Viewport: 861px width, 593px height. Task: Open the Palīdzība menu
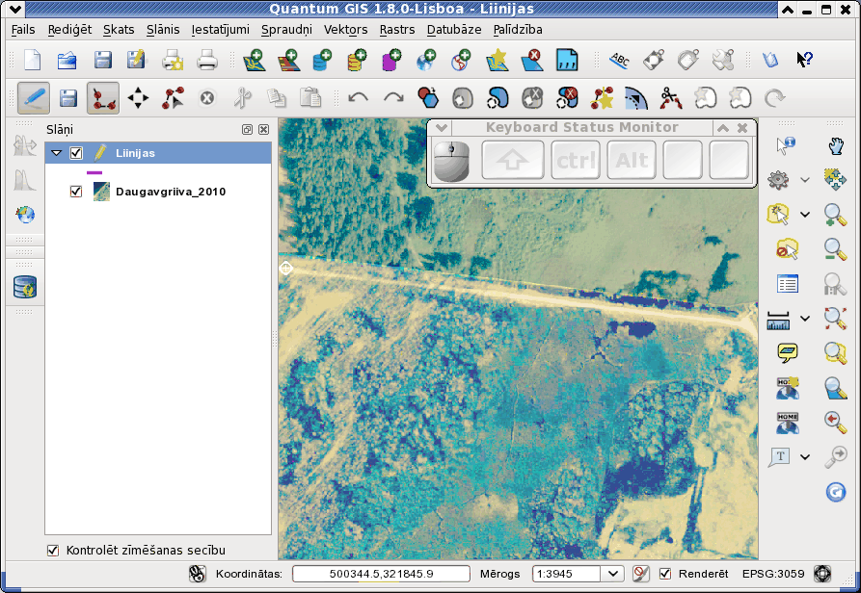[x=518, y=30]
